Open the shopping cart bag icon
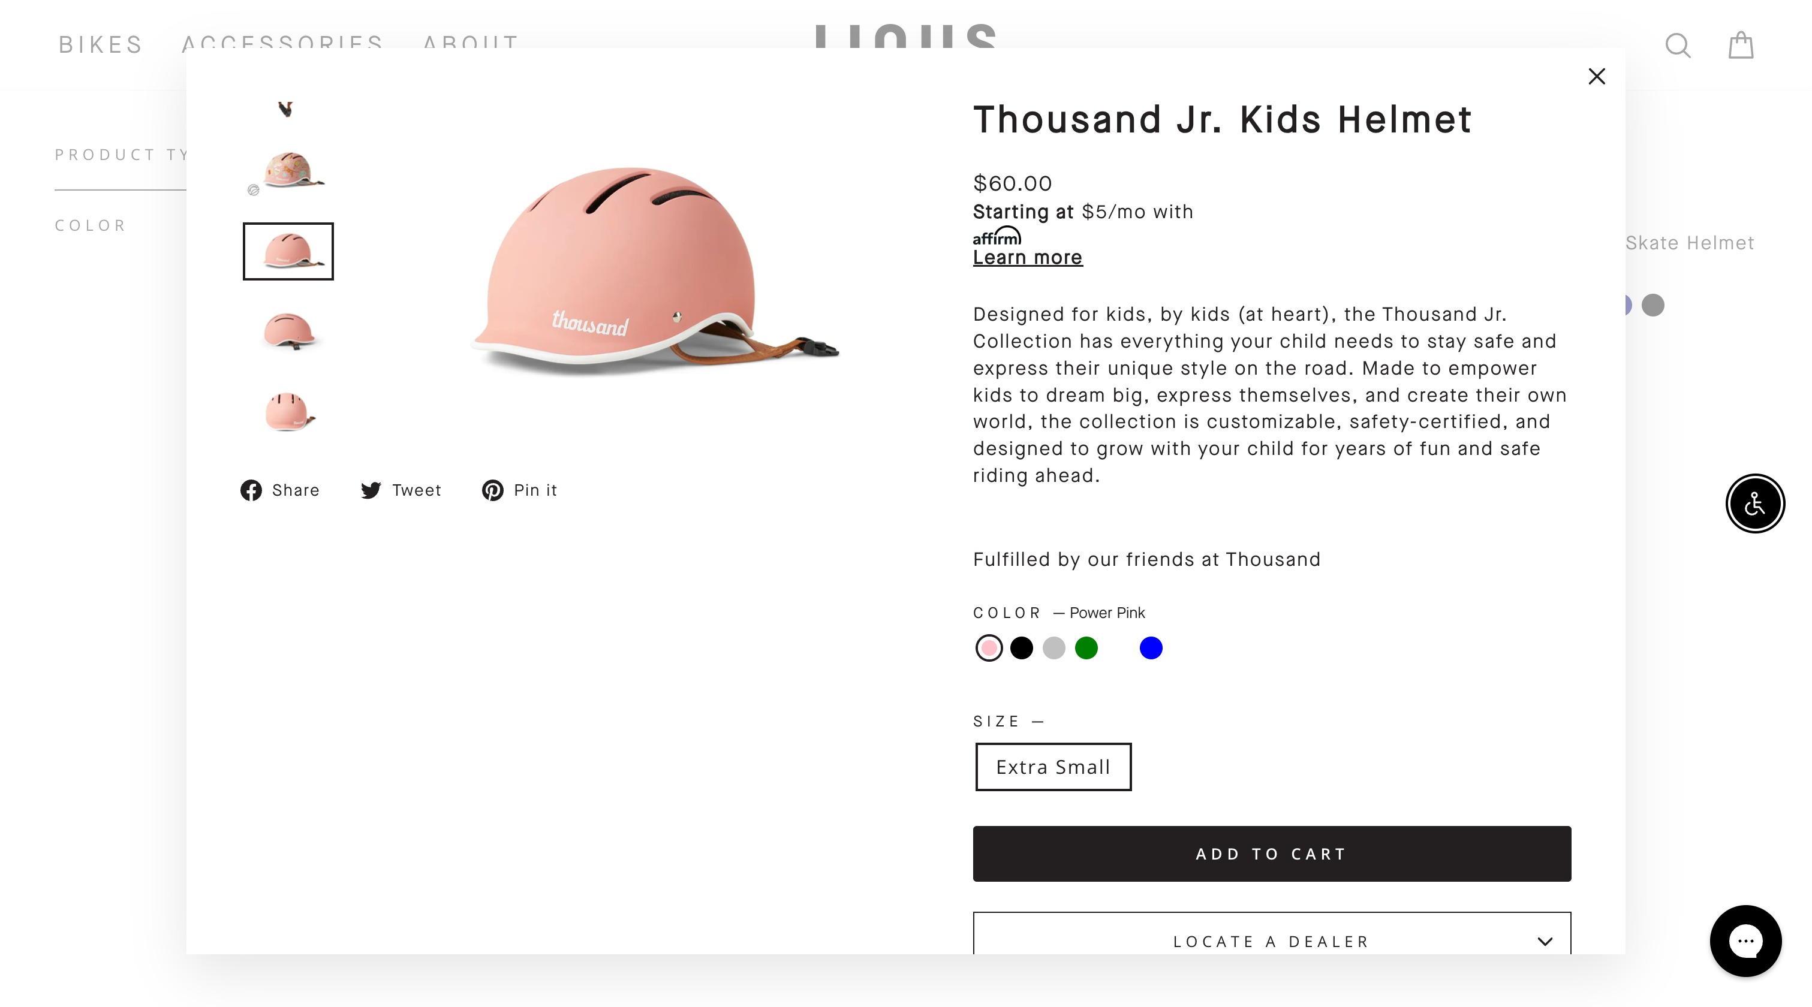The height and width of the screenshot is (1007, 1812). 1741,46
